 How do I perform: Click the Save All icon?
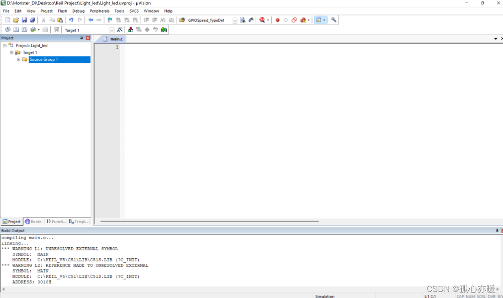pyautogui.click(x=32, y=20)
